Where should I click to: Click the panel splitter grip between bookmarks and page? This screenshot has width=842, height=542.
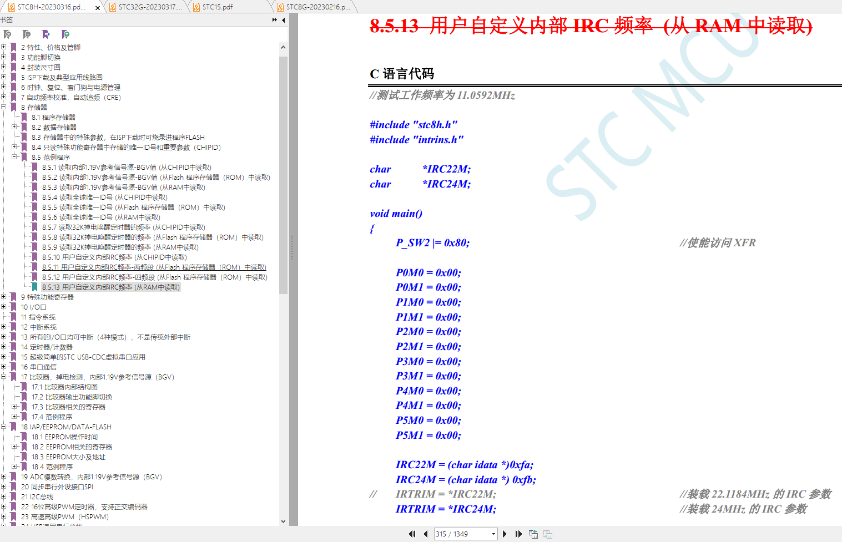point(291,249)
